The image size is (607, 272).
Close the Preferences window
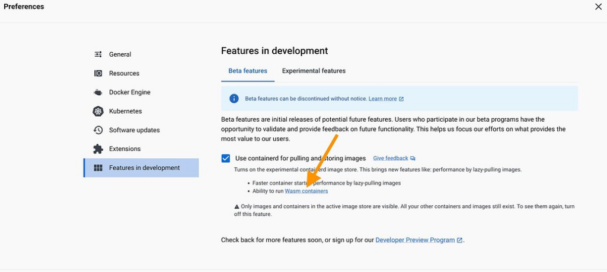(x=598, y=7)
